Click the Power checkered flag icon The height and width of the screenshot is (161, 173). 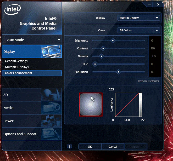51,121
